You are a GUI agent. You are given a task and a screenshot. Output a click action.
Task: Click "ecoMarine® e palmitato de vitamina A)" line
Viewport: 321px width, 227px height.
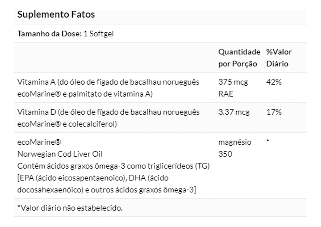pos(85,94)
